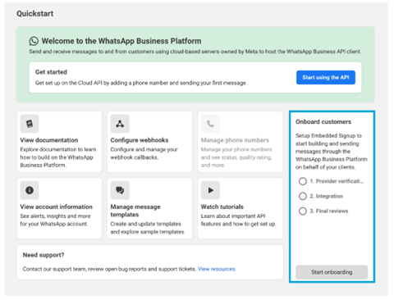The image size is (394, 300).
Task: Select the Provider verification step circle
Action: point(303,181)
